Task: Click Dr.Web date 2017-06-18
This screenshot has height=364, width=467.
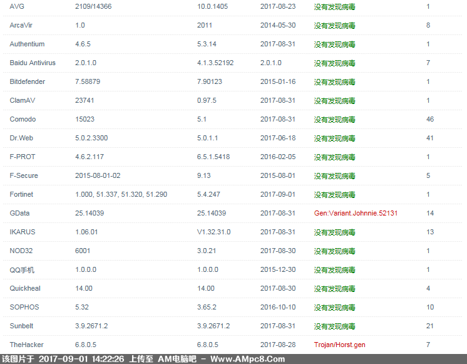Action: [278, 138]
